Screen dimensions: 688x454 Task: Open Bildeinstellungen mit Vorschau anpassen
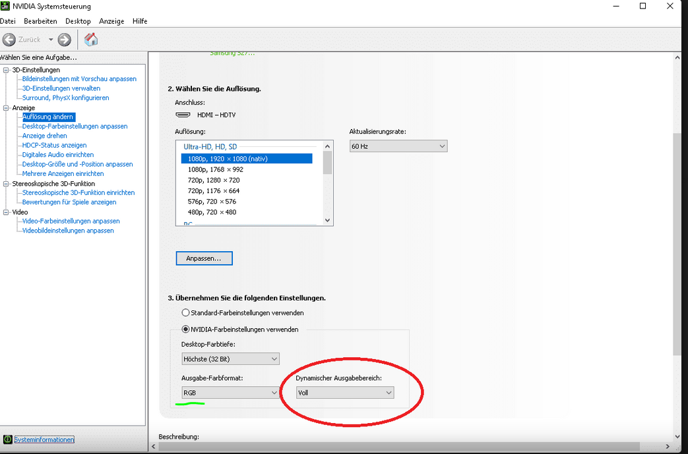tap(79, 79)
